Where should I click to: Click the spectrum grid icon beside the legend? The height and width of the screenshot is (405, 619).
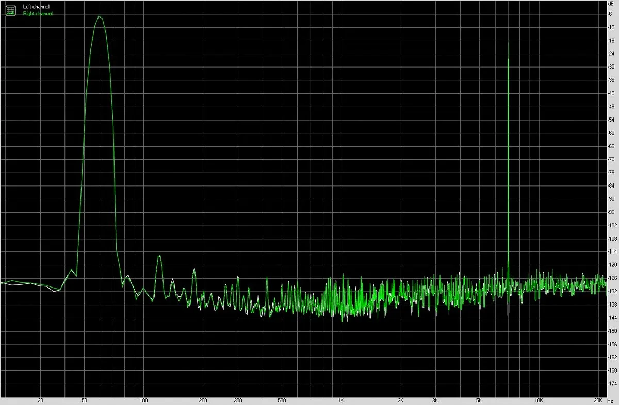click(x=10, y=10)
